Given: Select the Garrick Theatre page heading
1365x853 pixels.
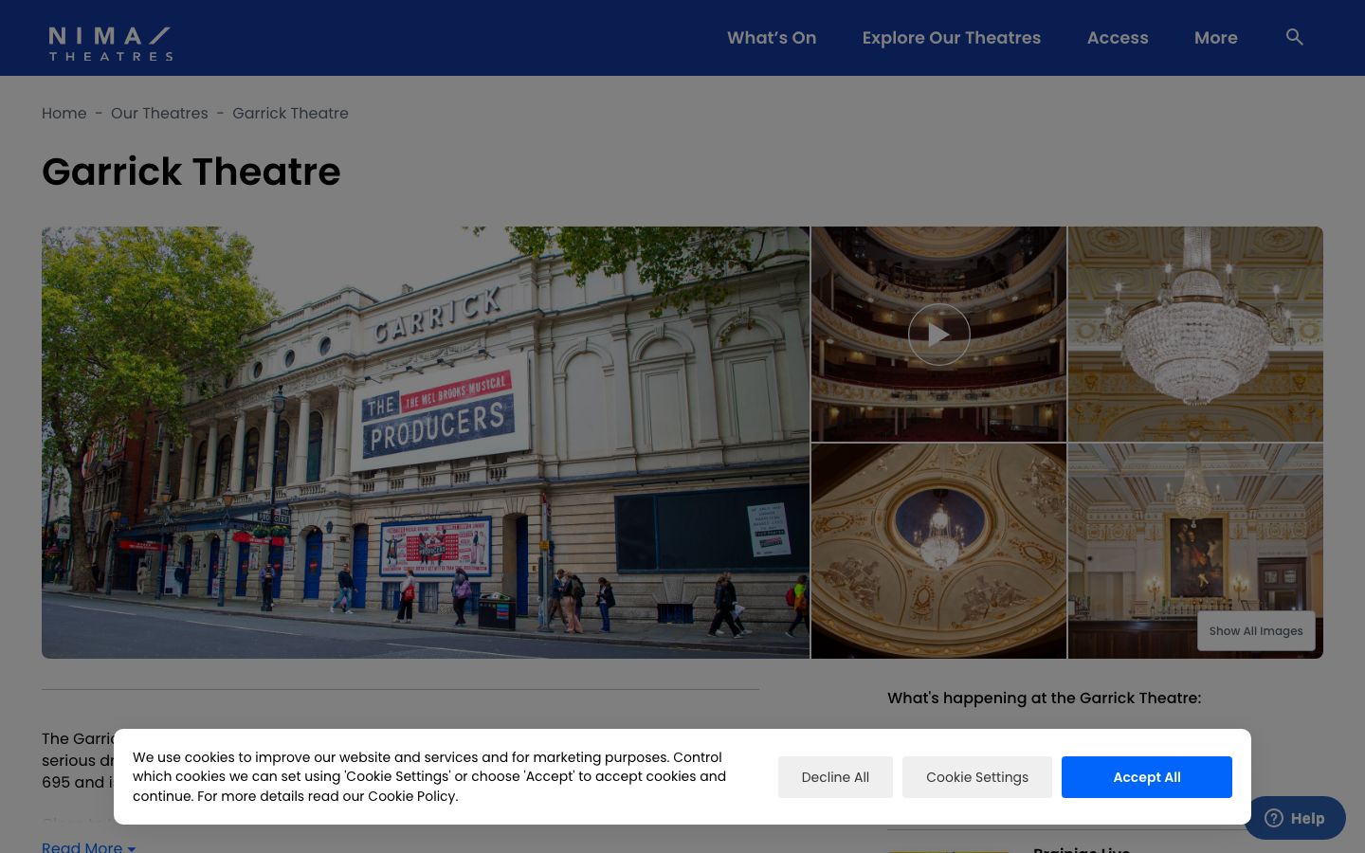Looking at the screenshot, I should pyautogui.click(x=191, y=172).
